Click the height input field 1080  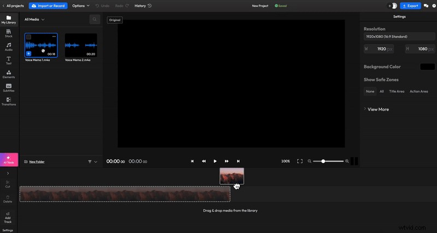coord(420,49)
